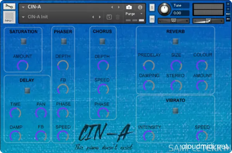Click the CIN-A Init snapshot name
The image size is (232, 153).
tap(38, 17)
